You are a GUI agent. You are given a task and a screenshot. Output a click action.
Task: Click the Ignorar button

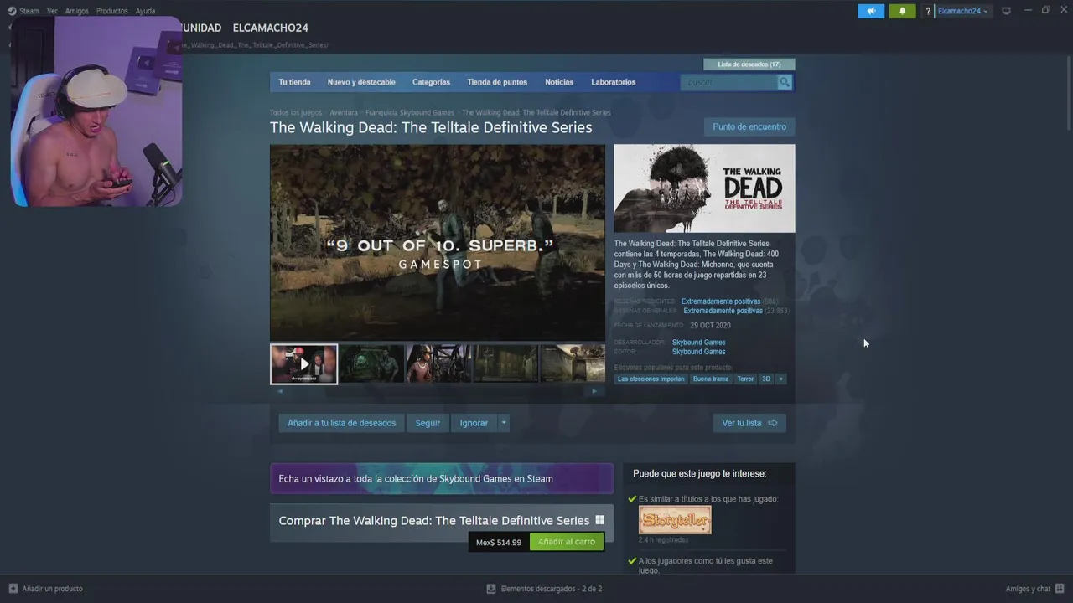tap(474, 423)
